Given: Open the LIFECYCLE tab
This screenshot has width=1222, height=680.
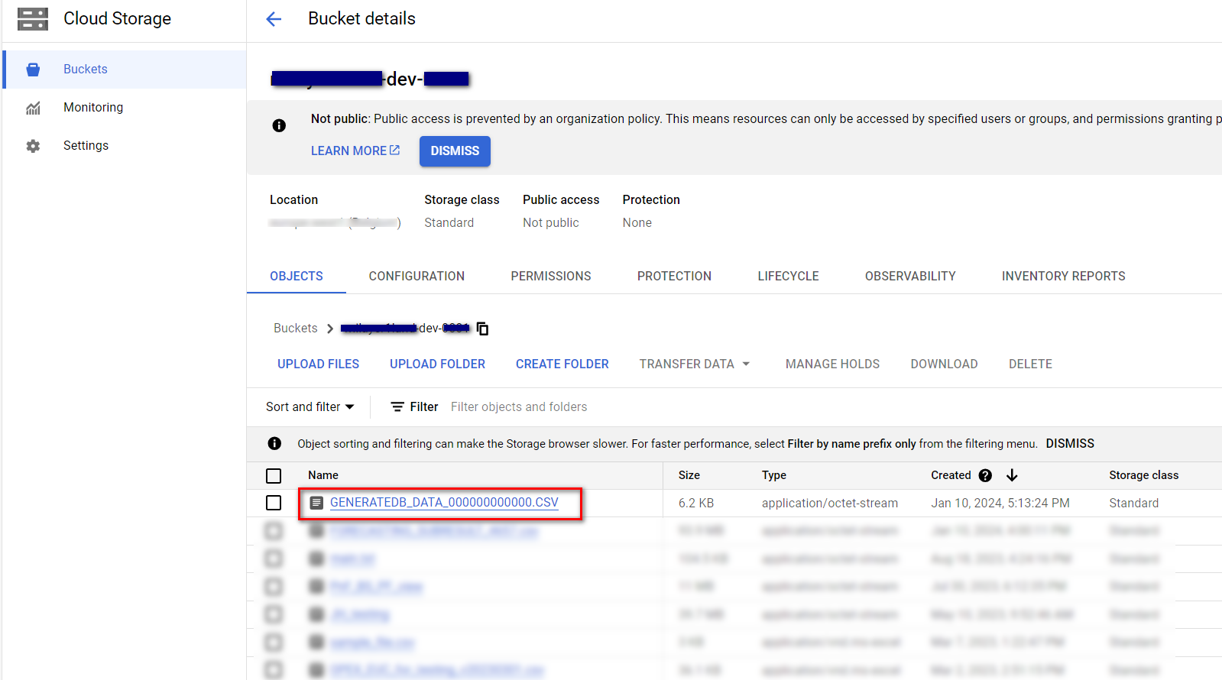Looking at the screenshot, I should [x=788, y=277].
